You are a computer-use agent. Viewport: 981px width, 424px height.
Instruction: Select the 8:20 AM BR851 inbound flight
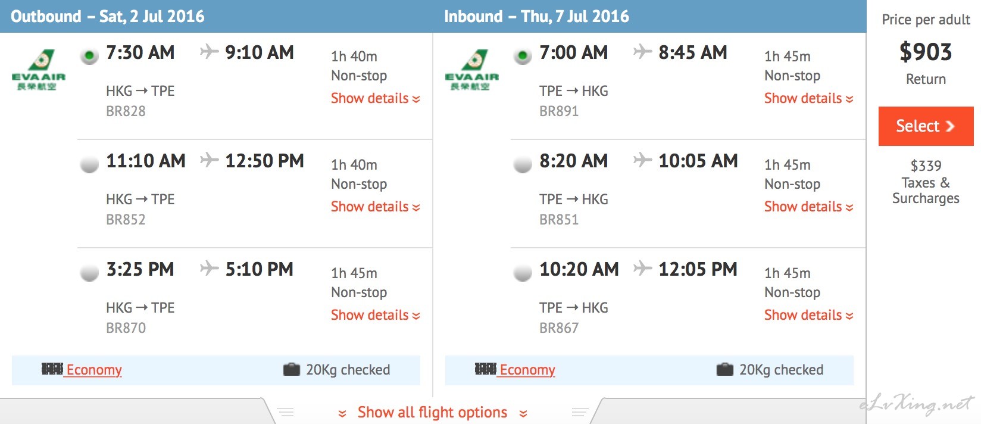pyautogui.click(x=523, y=164)
